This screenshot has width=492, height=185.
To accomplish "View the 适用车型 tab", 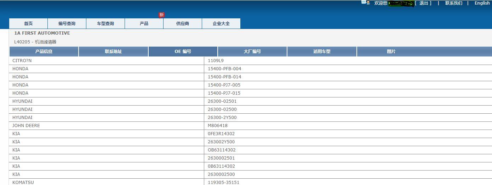I will point(322,52).
